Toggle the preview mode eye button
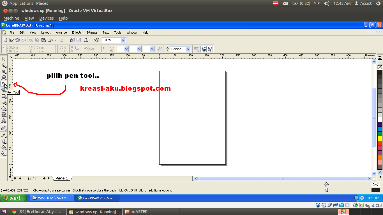 [204, 49]
